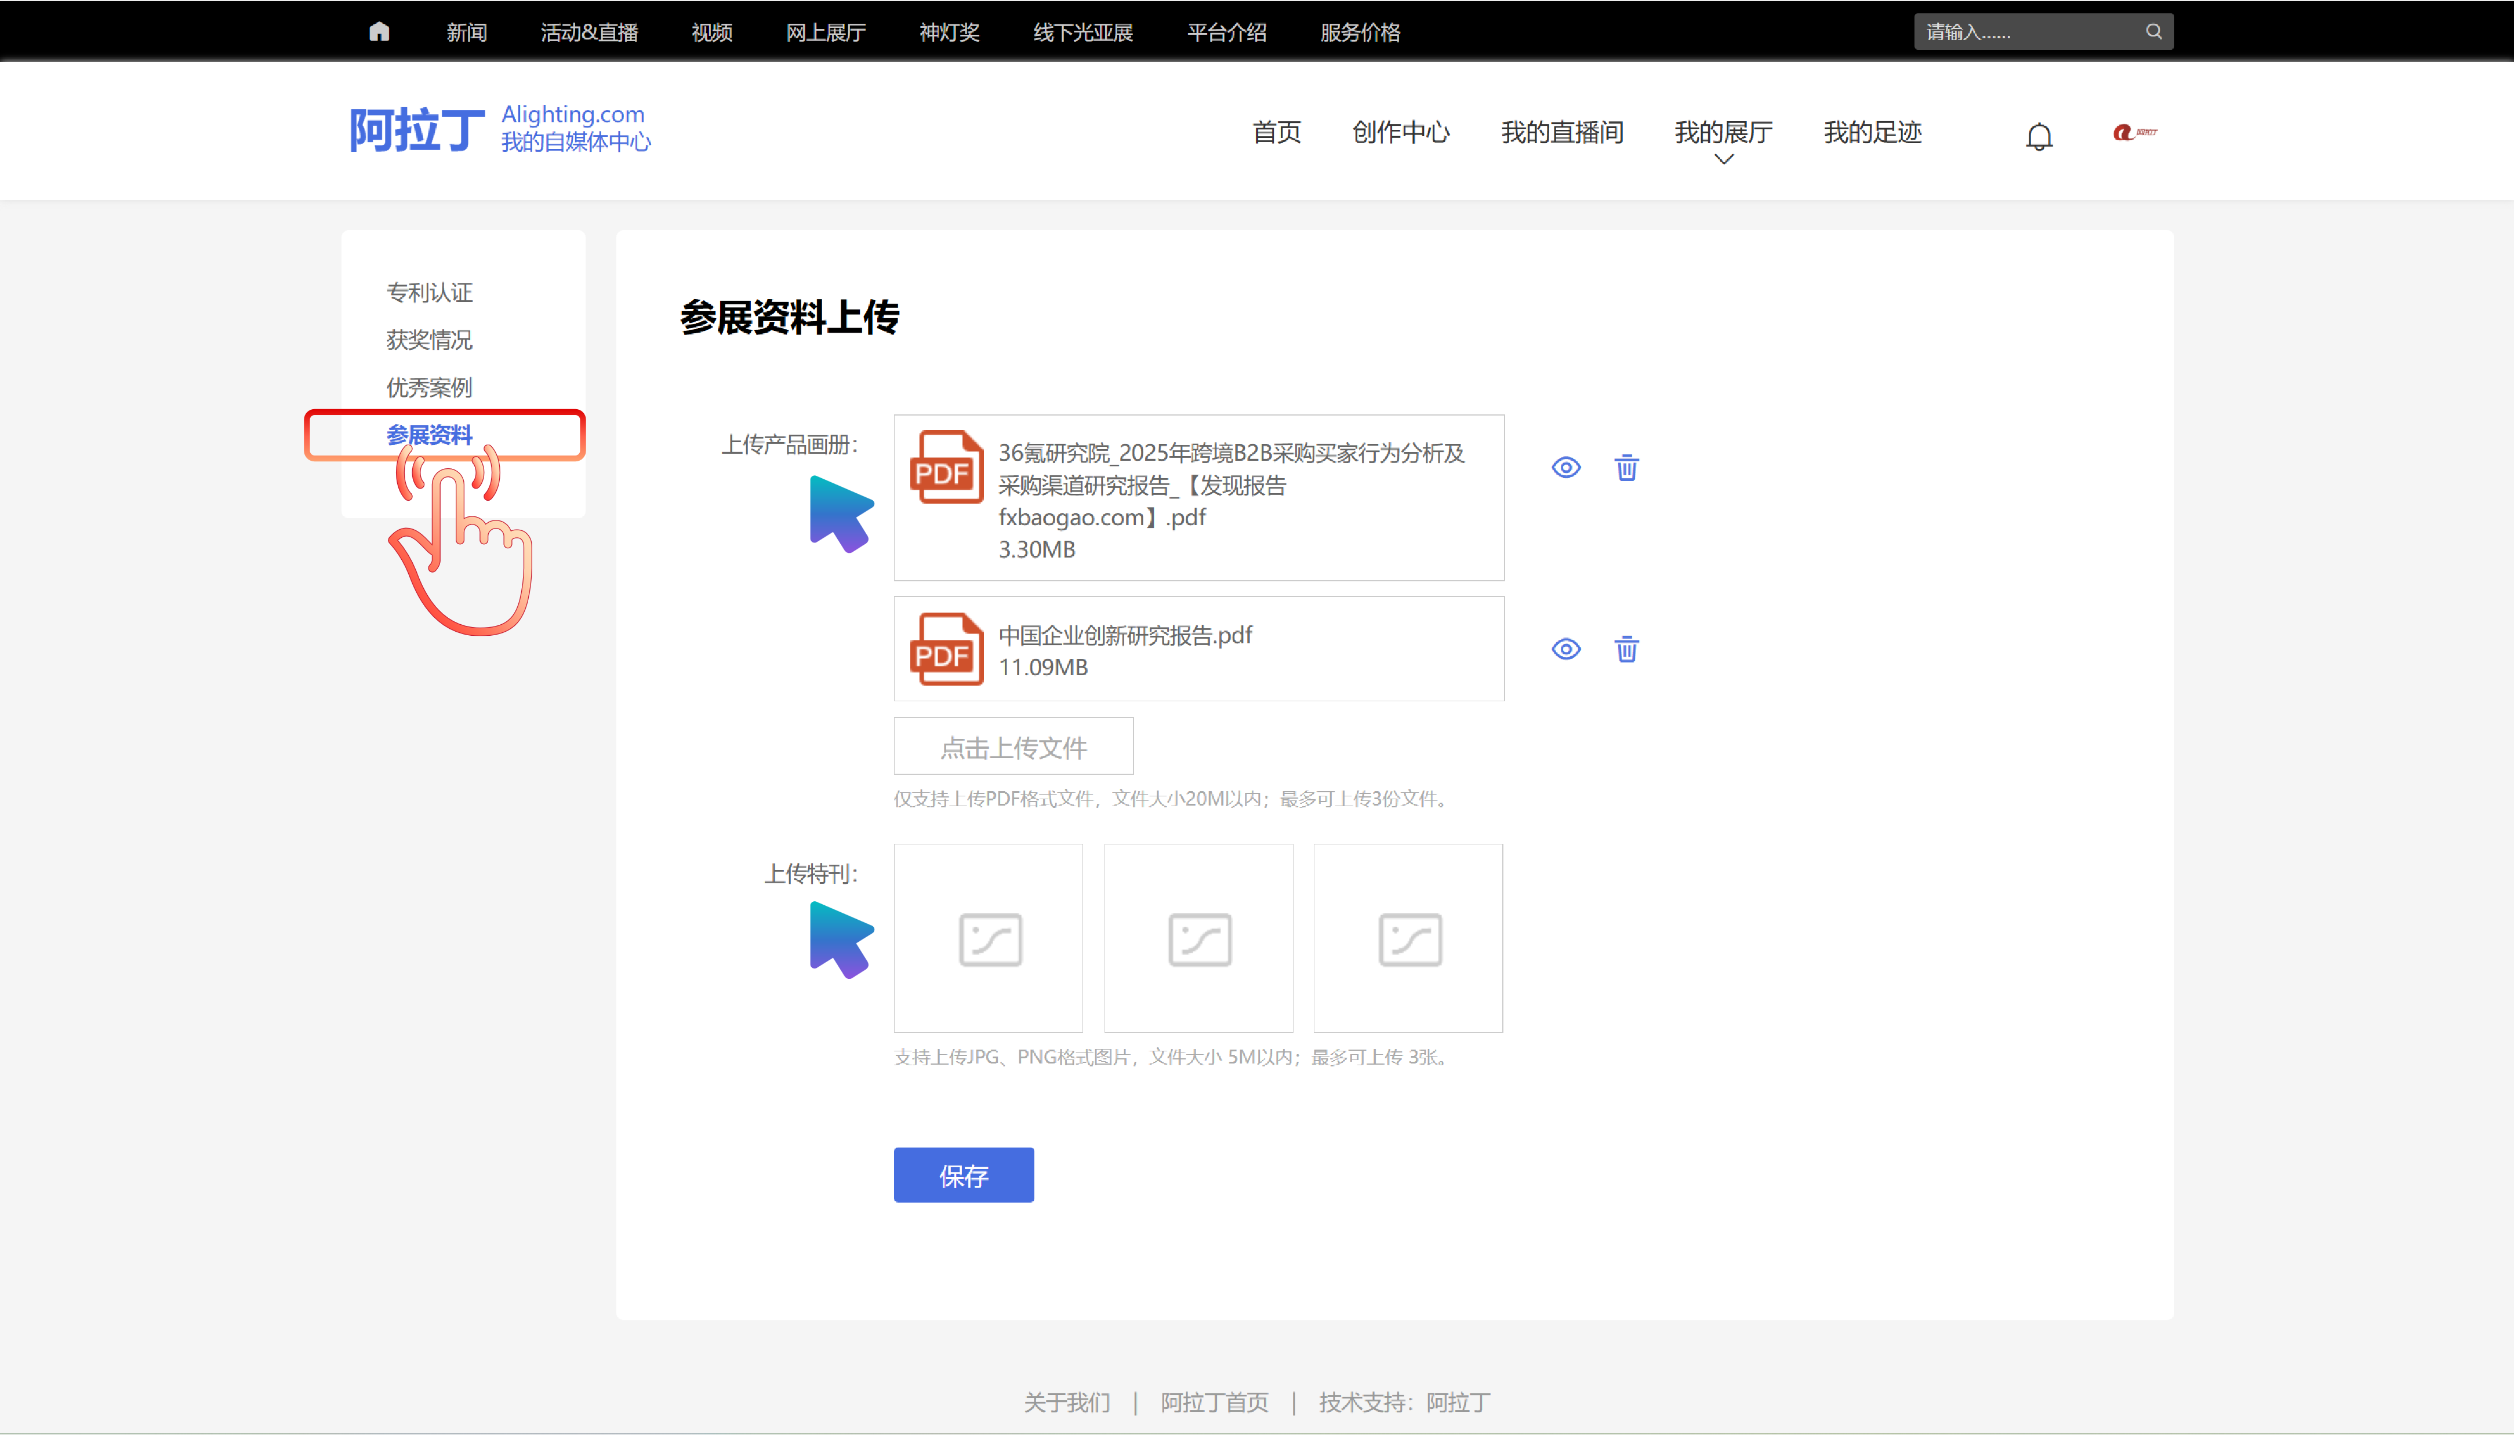Click the search magnifier icon

[x=2153, y=31]
